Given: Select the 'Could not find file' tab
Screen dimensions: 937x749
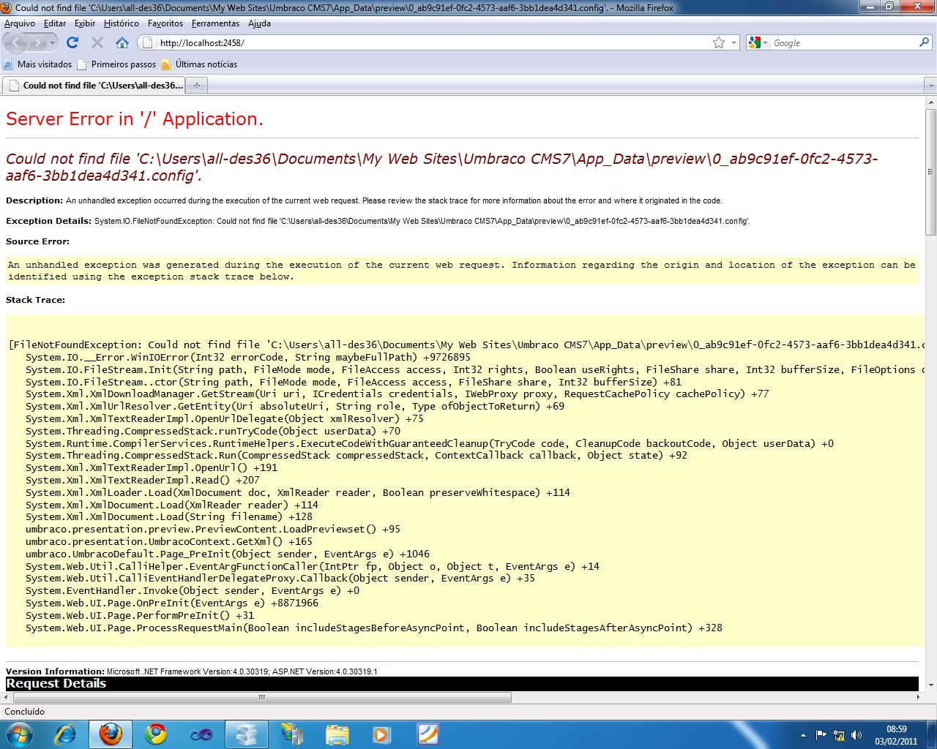Looking at the screenshot, I should tap(94, 86).
